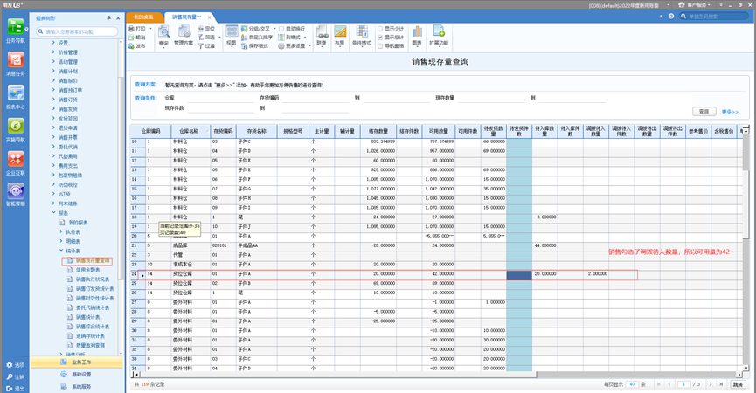Viewport: 756px width, 393px height.
Task: Toggle the 自动换行 checkbox
Action: click(x=281, y=29)
